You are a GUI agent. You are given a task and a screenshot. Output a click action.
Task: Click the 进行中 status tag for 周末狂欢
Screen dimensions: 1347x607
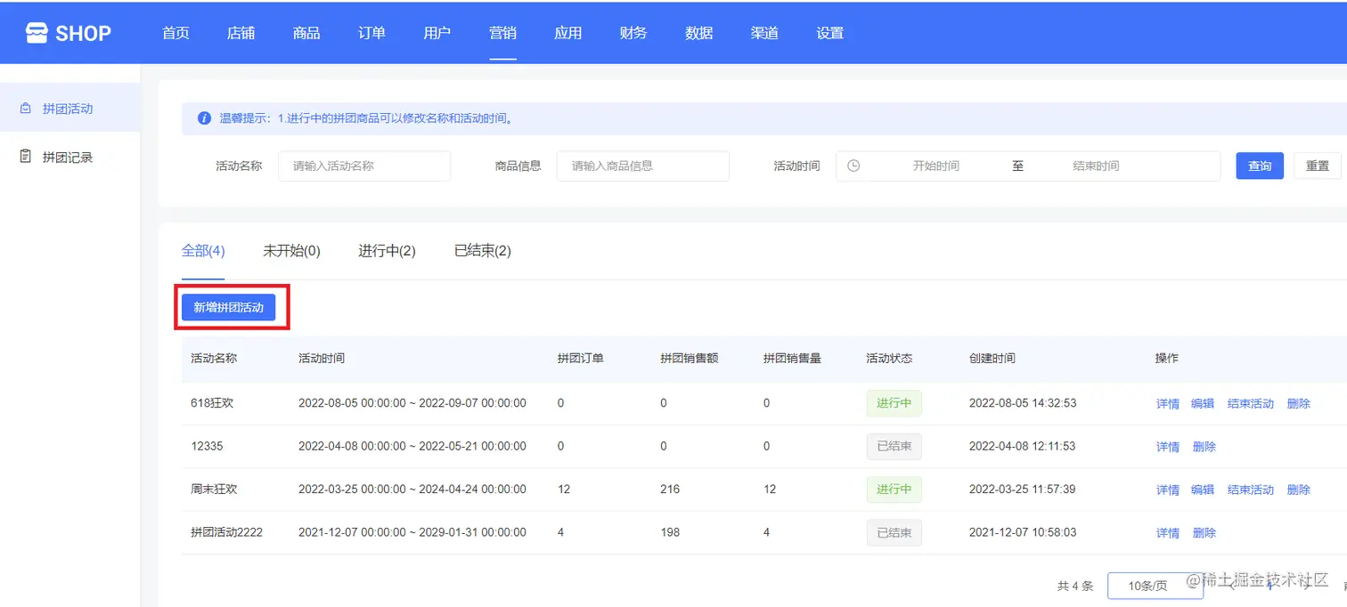click(x=894, y=490)
